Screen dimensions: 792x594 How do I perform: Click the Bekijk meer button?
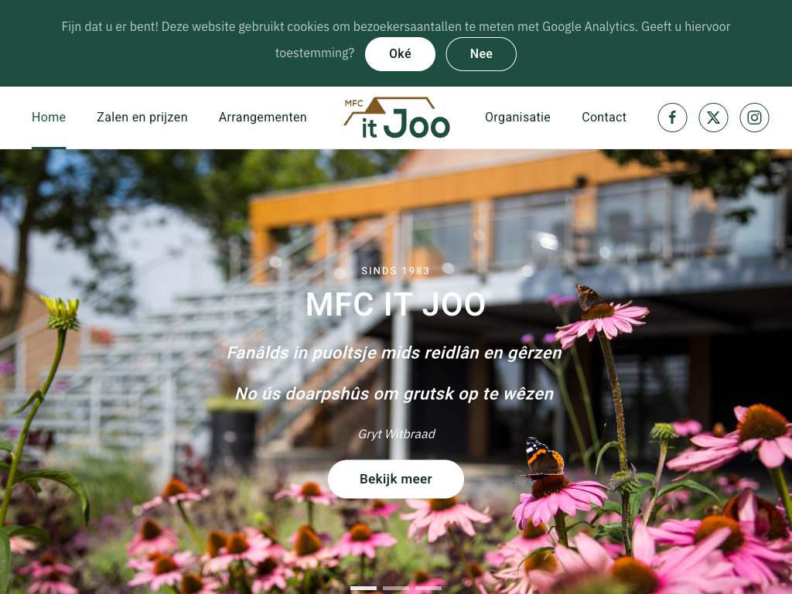click(396, 479)
